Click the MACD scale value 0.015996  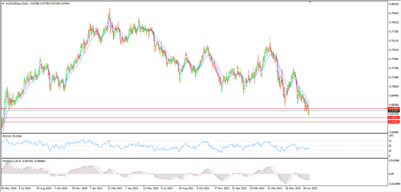click(395, 161)
